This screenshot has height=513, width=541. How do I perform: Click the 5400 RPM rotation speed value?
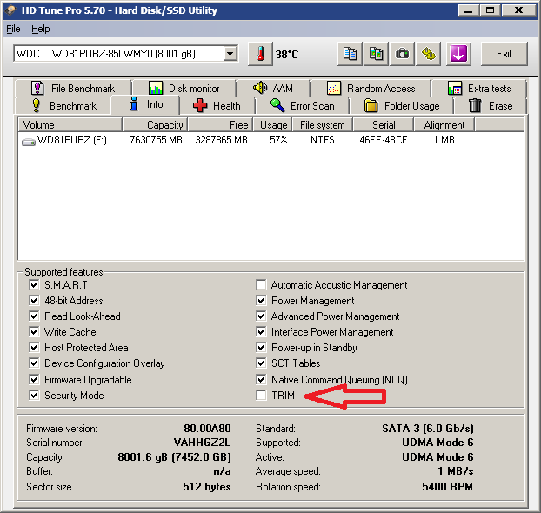[x=447, y=486]
